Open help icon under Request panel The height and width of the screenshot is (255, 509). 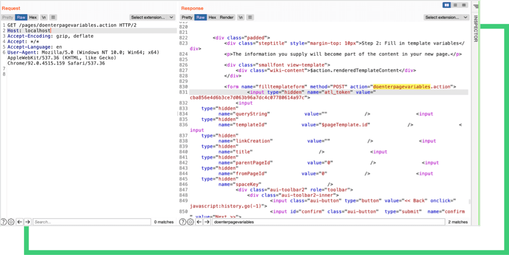[x=4, y=222]
